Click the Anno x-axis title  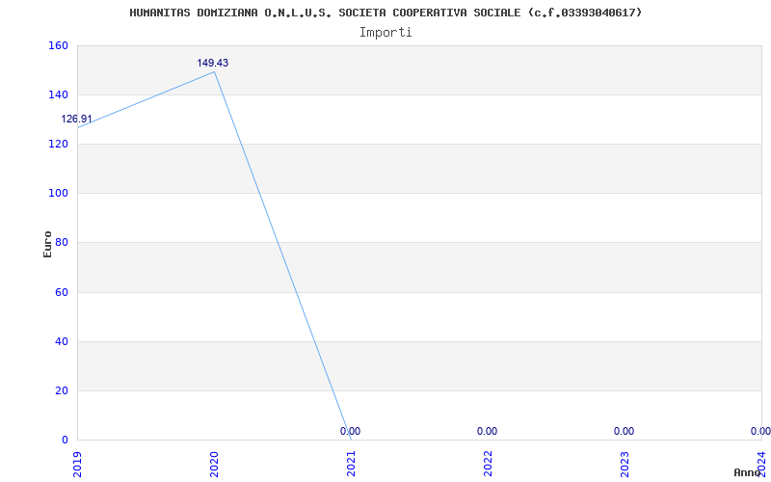pyautogui.click(x=747, y=472)
